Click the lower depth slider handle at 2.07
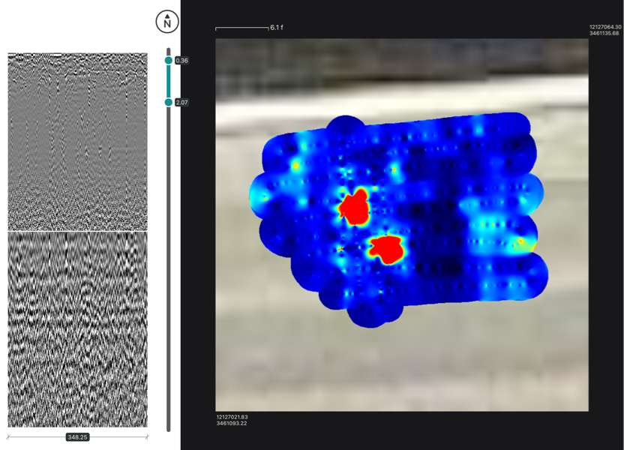624x450 pixels. [168, 102]
